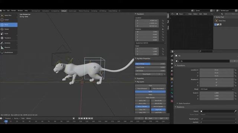Click the timeline End frame field

point(164,118)
